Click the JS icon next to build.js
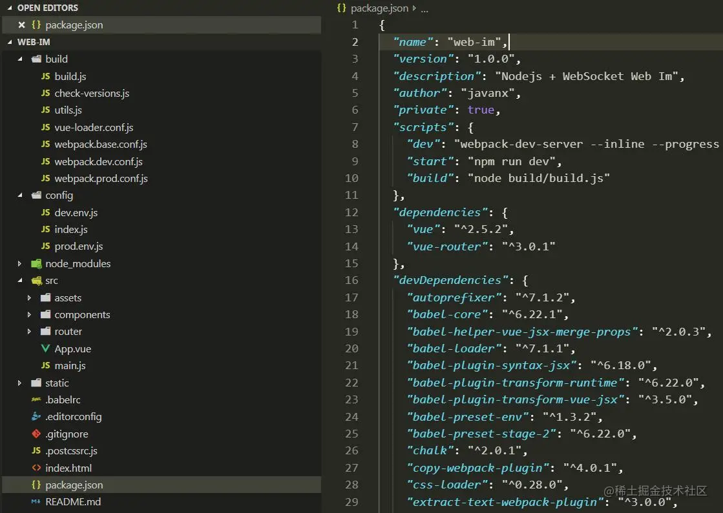This screenshot has height=513, width=723. click(46, 76)
